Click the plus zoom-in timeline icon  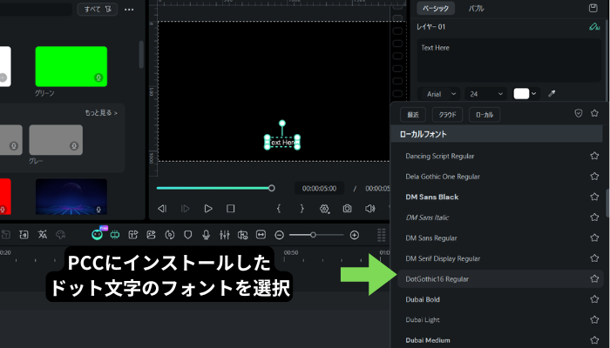(355, 235)
